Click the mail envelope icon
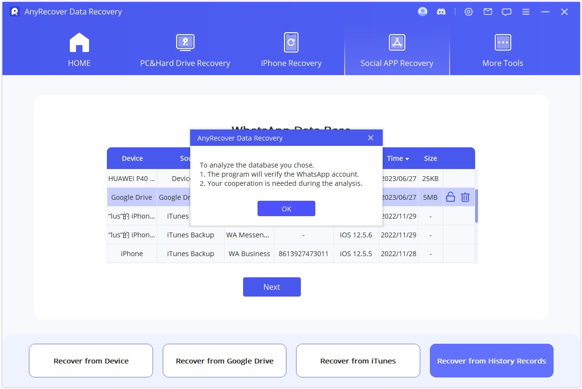Screen dimensions: 582x389 [x=488, y=12]
